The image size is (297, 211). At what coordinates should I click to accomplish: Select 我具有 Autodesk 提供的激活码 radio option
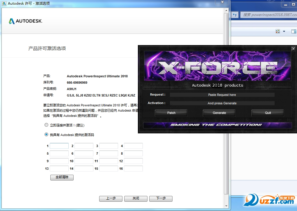(x=46, y=135)
